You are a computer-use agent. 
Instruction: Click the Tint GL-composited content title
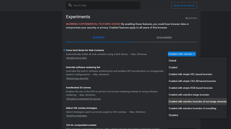[x=81, y=125]
